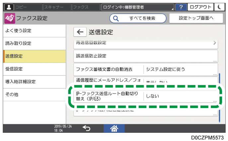Select 受信設定 in sidebar
The image size is (228, 141).
34,69
